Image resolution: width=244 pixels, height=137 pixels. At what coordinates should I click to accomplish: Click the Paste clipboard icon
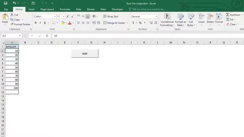5,17
